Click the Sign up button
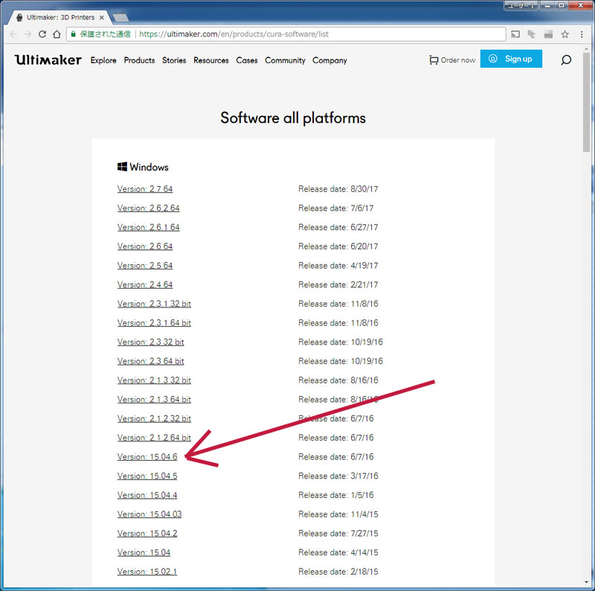595x591 pixels. (x=511, y=59)
